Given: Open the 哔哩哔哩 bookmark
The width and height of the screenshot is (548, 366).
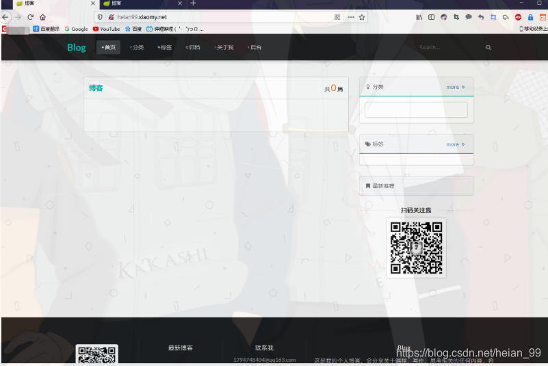Looking at the screenshot, I should pyautogui.click(x=174, y=29).
